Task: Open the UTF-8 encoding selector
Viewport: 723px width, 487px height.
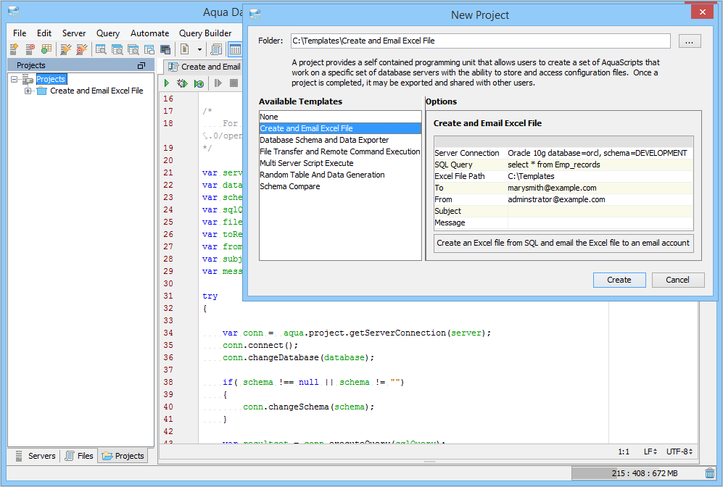Action: coord(681,451)
